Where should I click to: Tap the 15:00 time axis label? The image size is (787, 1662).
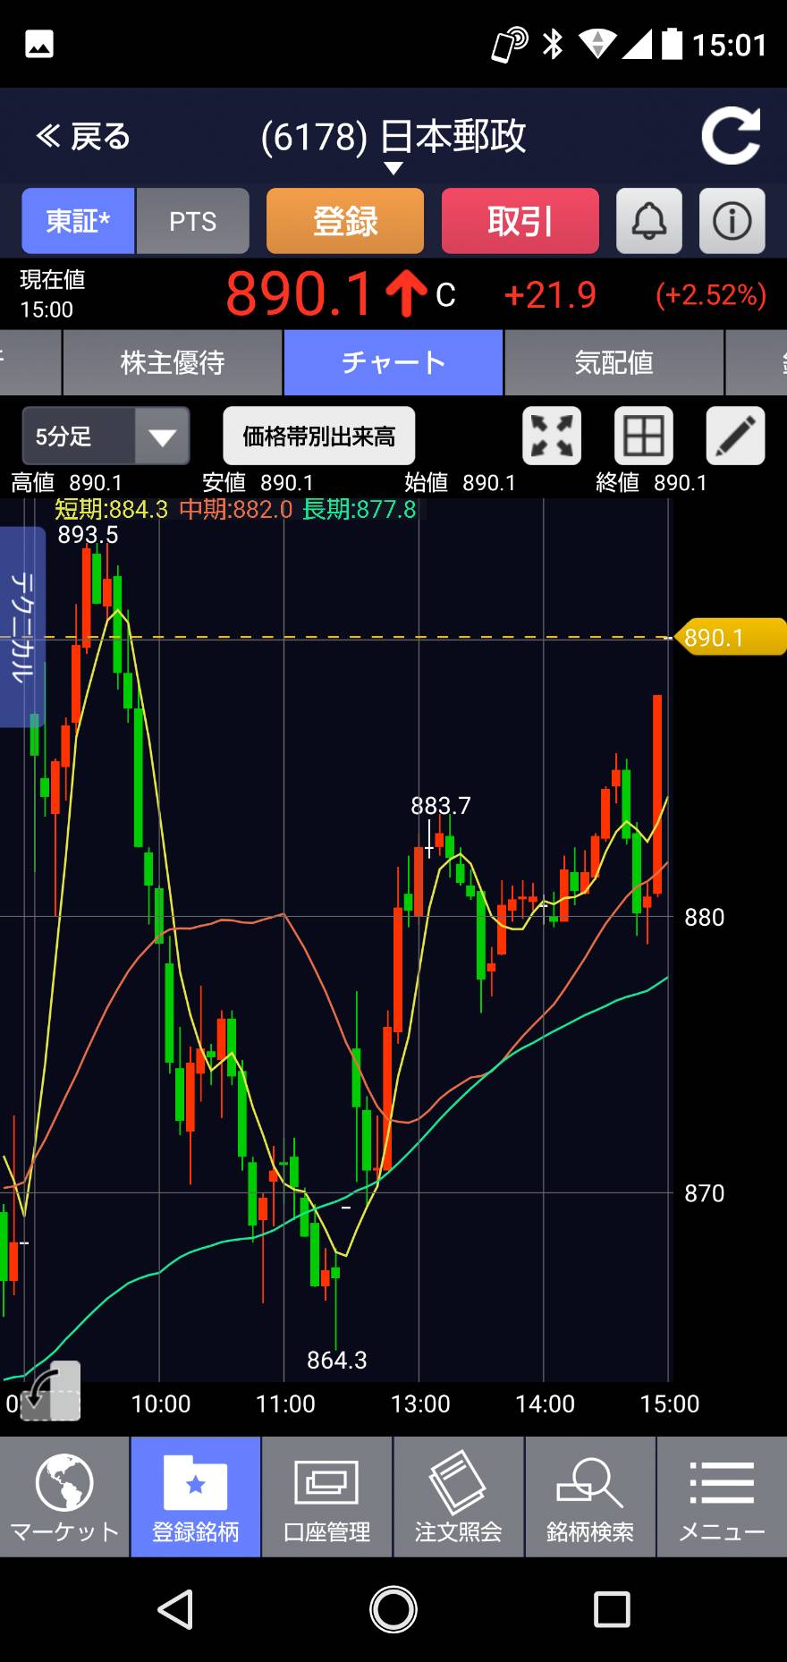pos(670,1403)
